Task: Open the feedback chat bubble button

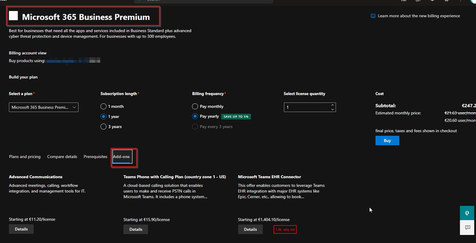Action: (x=467, y=227)
